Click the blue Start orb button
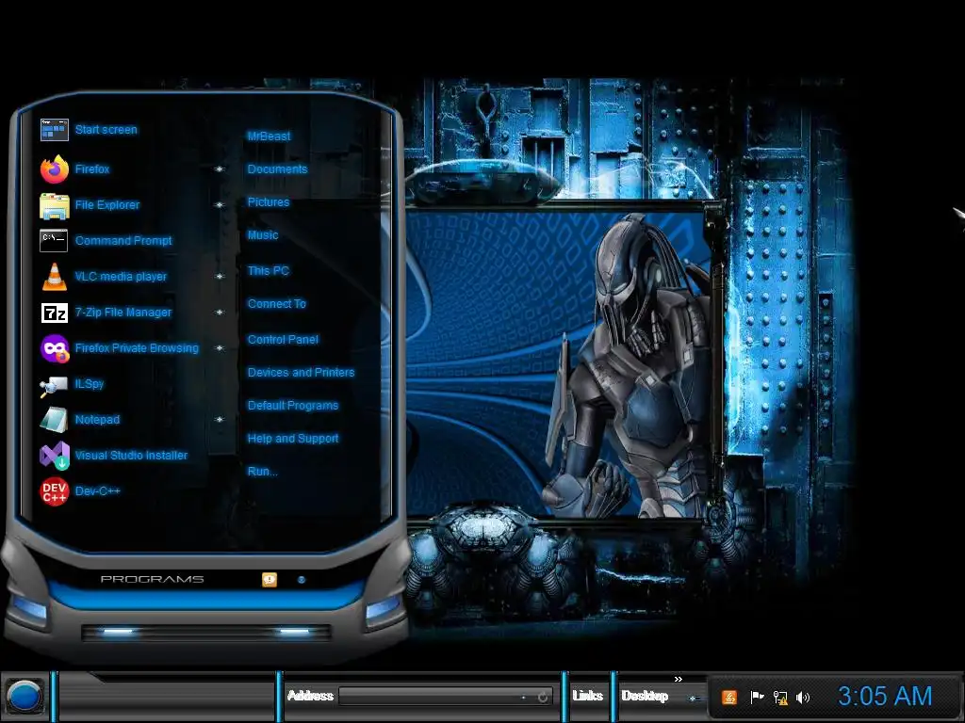The width and height of the screenshot is (965, 723). [x=24, y=697]
